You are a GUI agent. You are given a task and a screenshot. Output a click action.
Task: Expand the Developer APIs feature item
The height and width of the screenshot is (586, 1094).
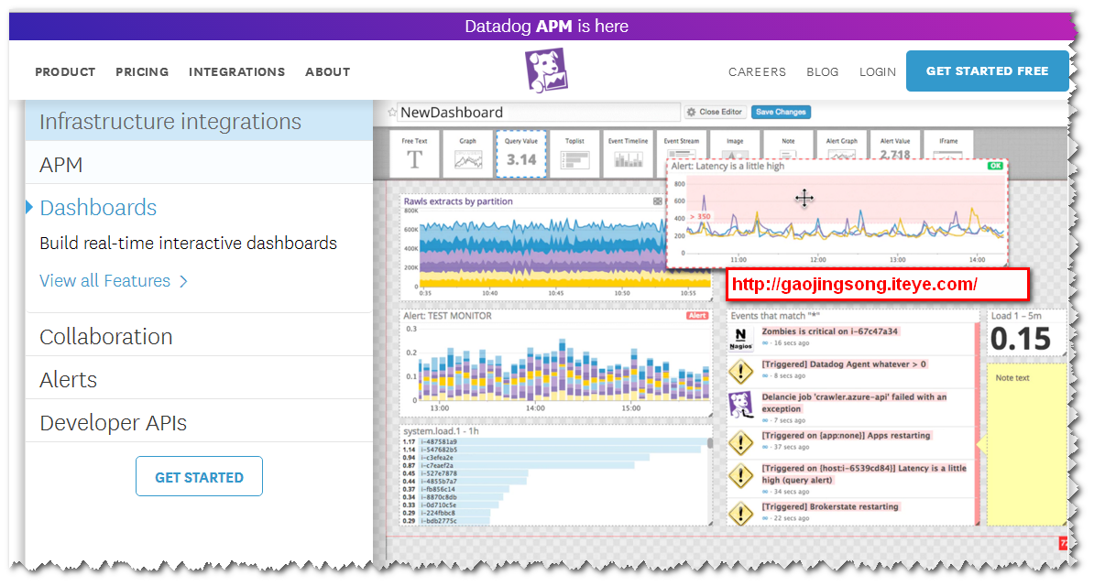pos(199,423)
